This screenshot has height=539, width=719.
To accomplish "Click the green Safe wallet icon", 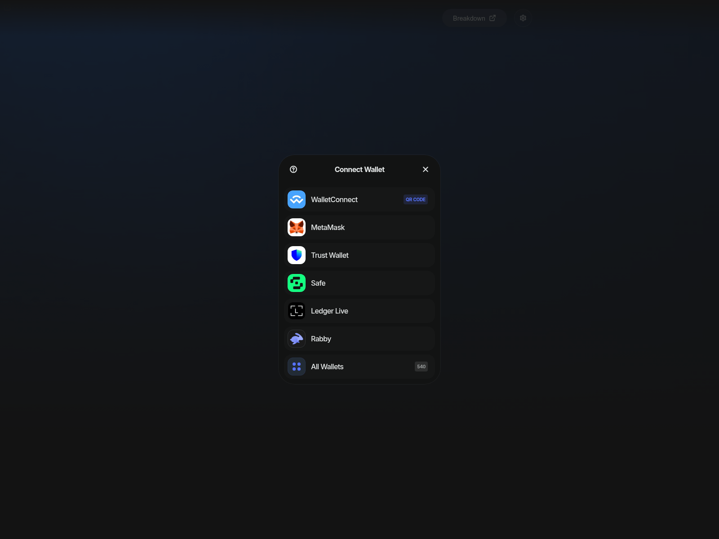I will coord(297,283).
